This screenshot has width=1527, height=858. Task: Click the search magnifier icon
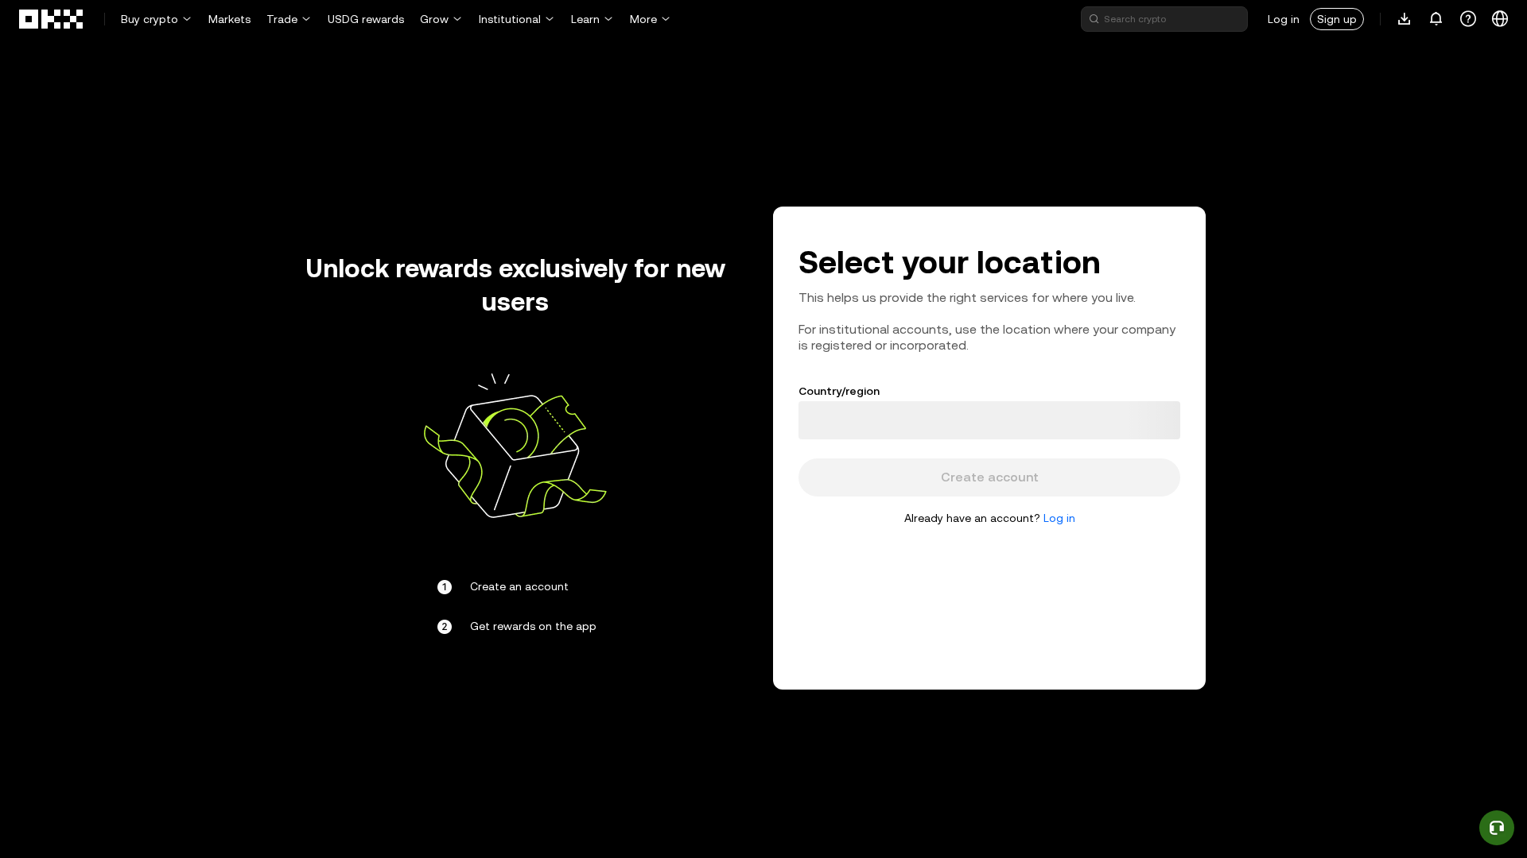click(1094, 19)
